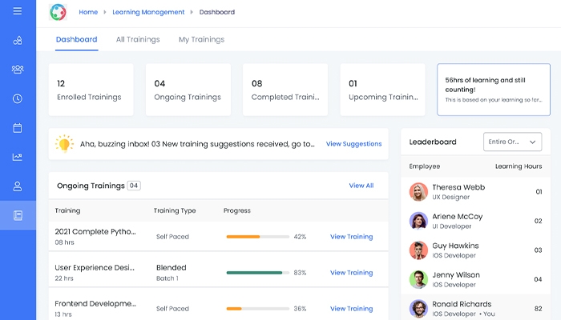561x320 pixels.
Task: Open the calendar icon in the sidebar
Action: [18, 128]
